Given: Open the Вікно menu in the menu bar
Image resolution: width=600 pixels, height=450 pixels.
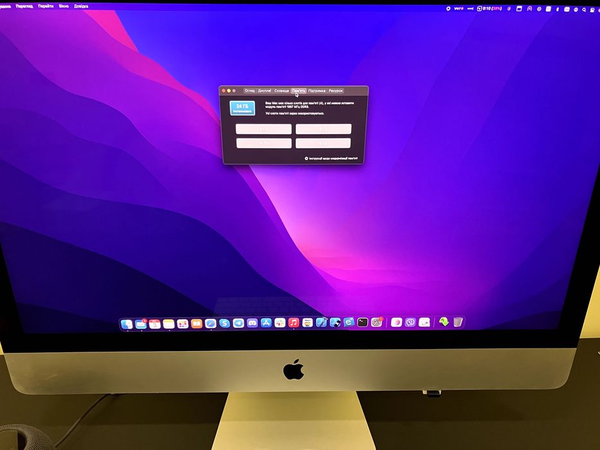Looking at the screenshot, I should 64,6.
